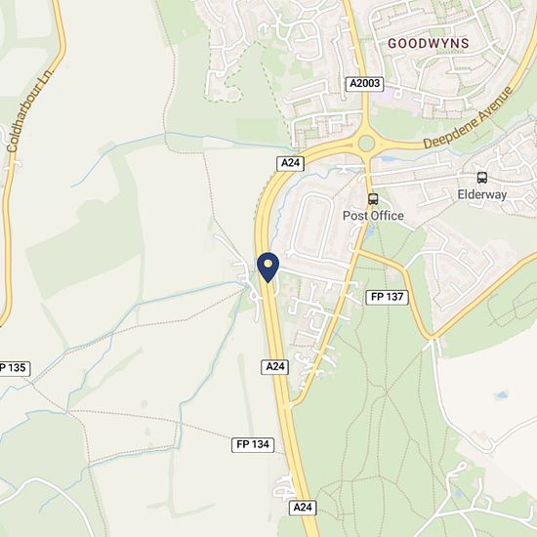
Task: Click the small blue pond near Deepdene Avenue
Action: 388,159
